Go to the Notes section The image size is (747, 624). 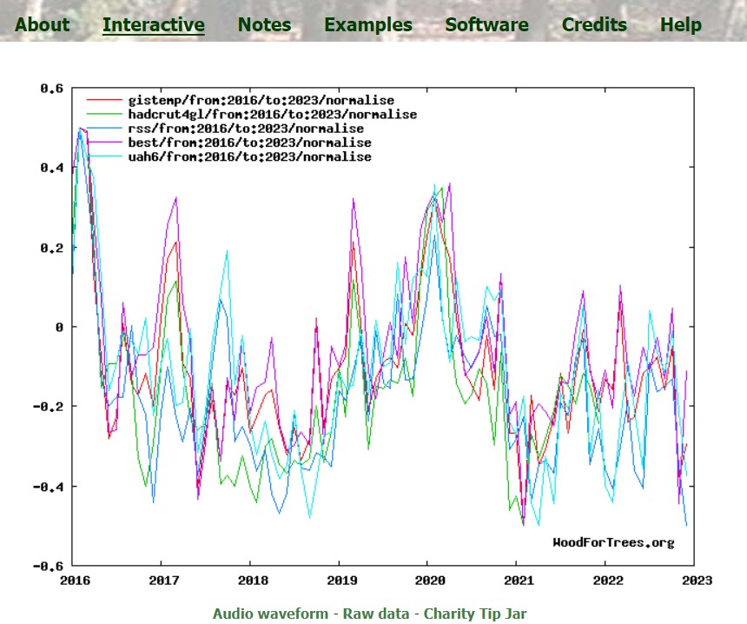[x=265, y=24]
